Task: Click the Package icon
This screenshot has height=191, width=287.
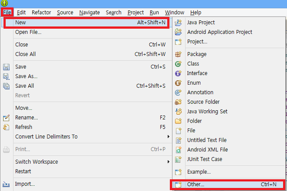Action: [x=178, y=54]
